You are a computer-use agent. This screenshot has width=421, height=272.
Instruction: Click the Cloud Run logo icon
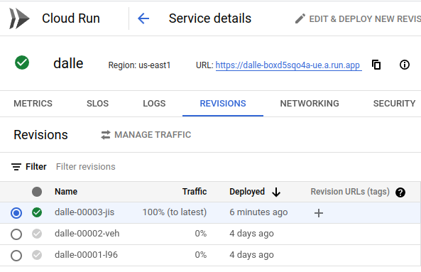pos(19,18)
